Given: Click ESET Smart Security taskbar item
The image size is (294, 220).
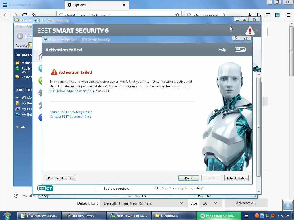Looking at the screenshot, I should [x=218, y=216].
